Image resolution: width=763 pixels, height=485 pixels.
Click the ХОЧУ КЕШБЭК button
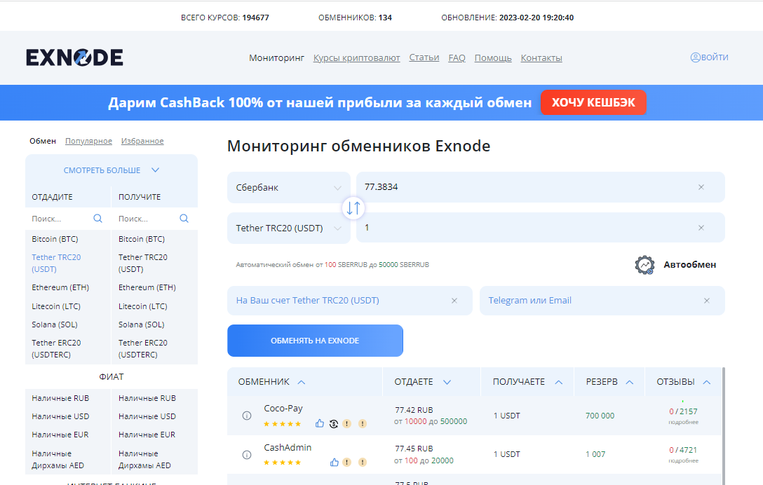tap(594, 102)
